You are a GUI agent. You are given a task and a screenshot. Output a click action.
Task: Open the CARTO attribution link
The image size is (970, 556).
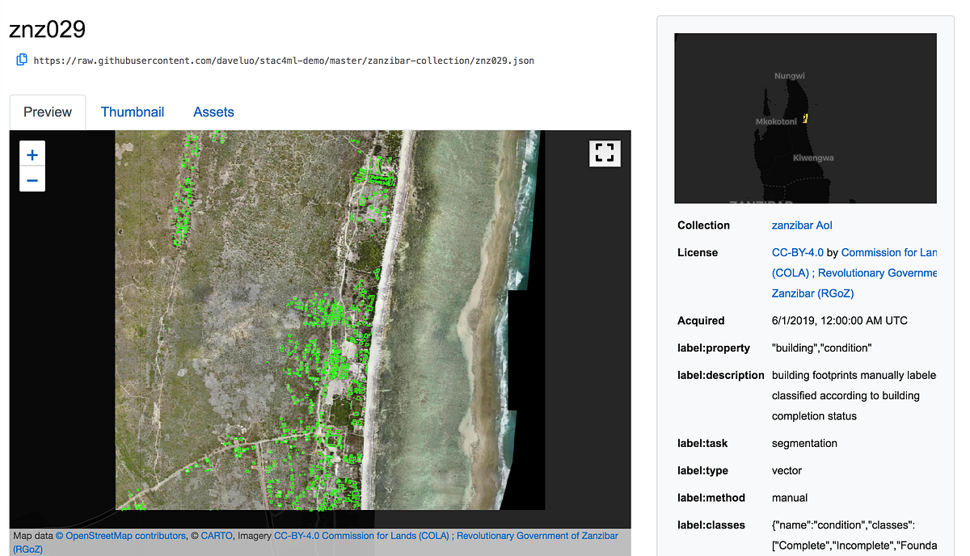[216, 536]
